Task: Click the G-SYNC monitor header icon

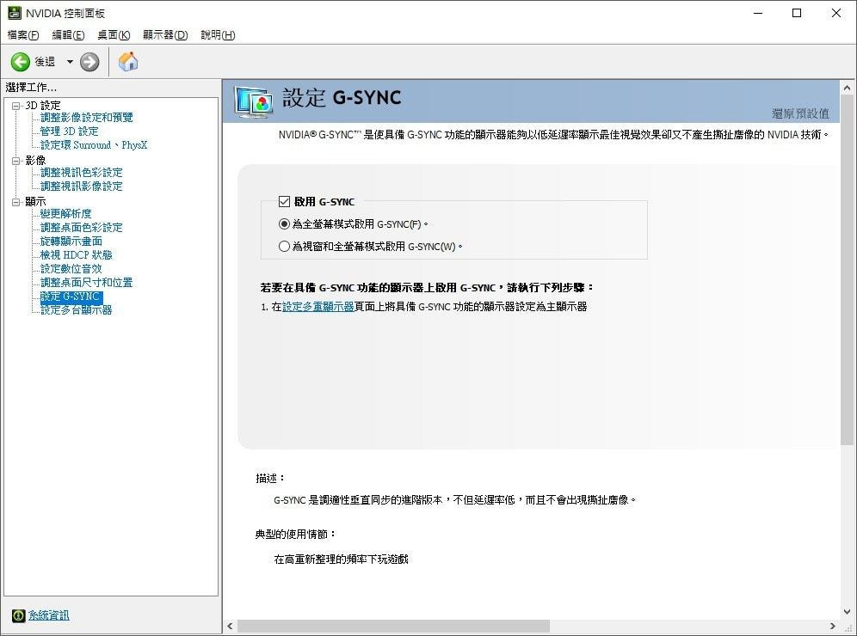Action: [253, 101]
